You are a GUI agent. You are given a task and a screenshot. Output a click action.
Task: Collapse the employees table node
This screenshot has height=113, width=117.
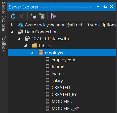(x=32, y=53)
